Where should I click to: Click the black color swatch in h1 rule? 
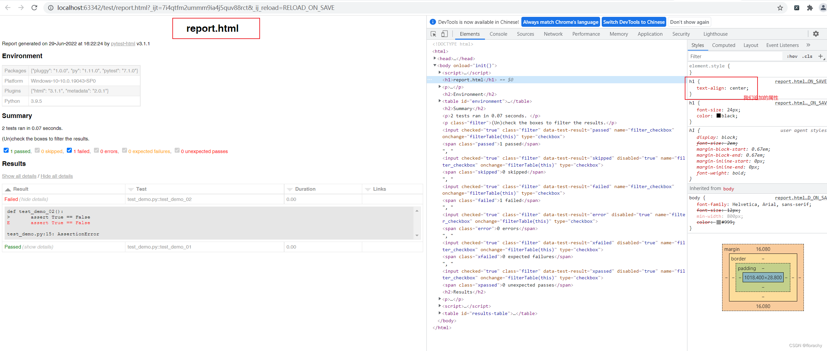coord(718,116)
